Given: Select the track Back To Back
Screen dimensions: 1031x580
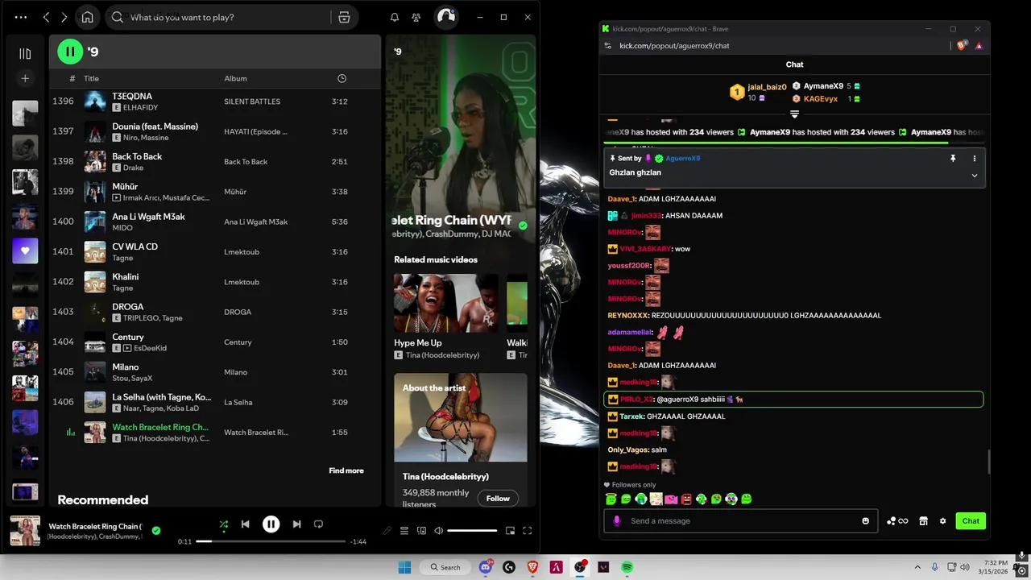Looking at the screenshot, I should pos(137,156).
